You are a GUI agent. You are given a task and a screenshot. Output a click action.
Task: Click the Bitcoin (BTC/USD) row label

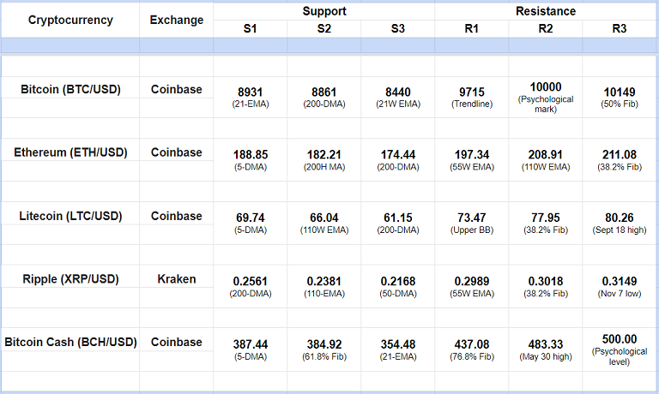[70, 89]
